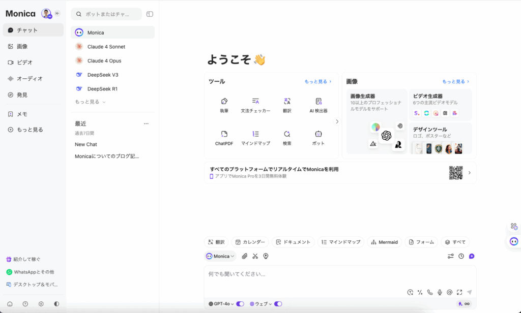521x313 pixels.
Task: Open the ボット tool
Action: click(x=319, y=138)
